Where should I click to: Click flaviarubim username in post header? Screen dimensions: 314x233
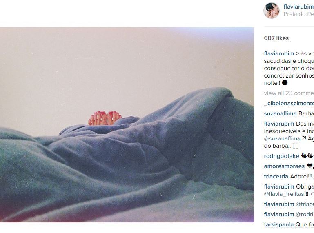[299, 7]
